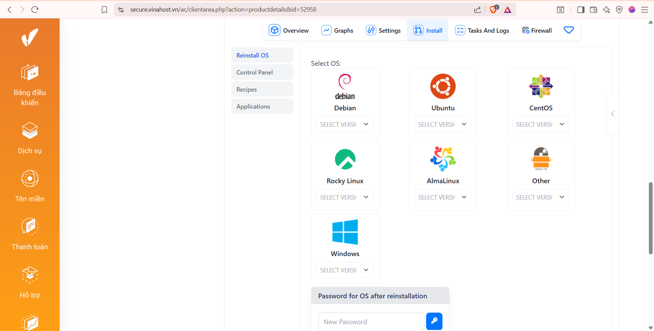This screenshot has height=331, width=654.
Task: Click the Windows logo
Action: coord(345,232)
